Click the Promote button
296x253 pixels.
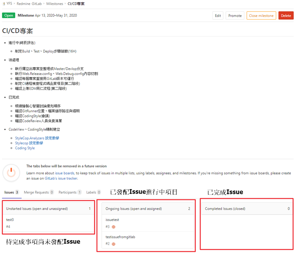pos(234,16)
